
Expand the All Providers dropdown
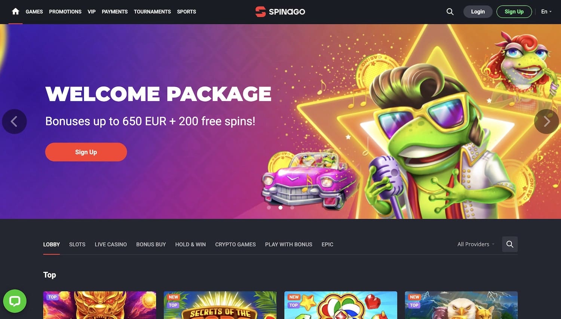476,244
